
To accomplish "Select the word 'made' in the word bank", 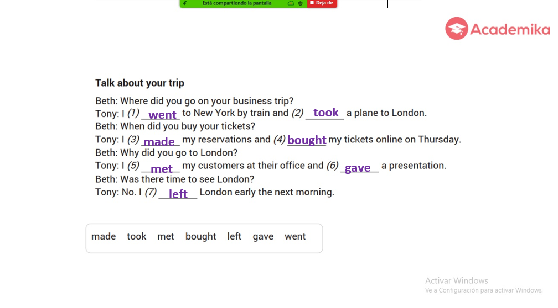I will [x=104, y=236].
